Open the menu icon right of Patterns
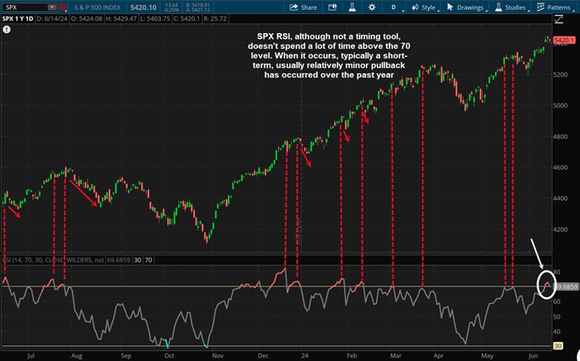The width and height of the screenshot is (580, 361). (574, 7)
